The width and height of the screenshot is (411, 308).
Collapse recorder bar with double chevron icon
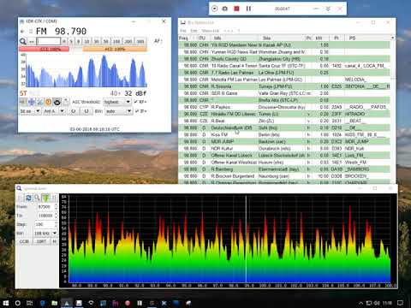click(328, 9)
